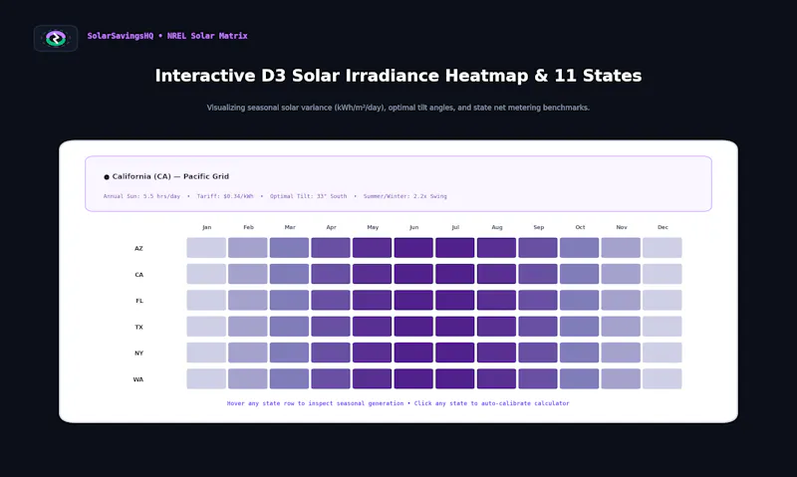Click the 'Hover any state row' hint text
Screen dimensions: 797x477
(x=398, y=403)
